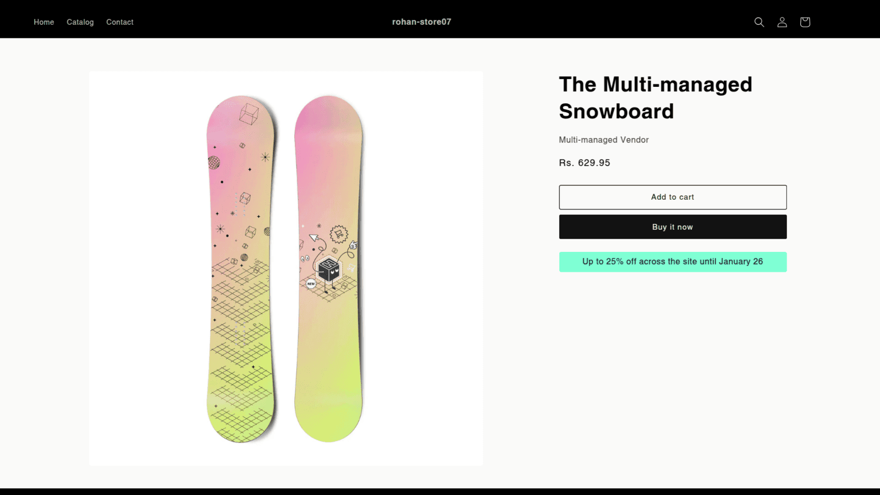Click the right snowboard with cube mascot
This screenshot has height=495, width=880.
coord(328,358)
